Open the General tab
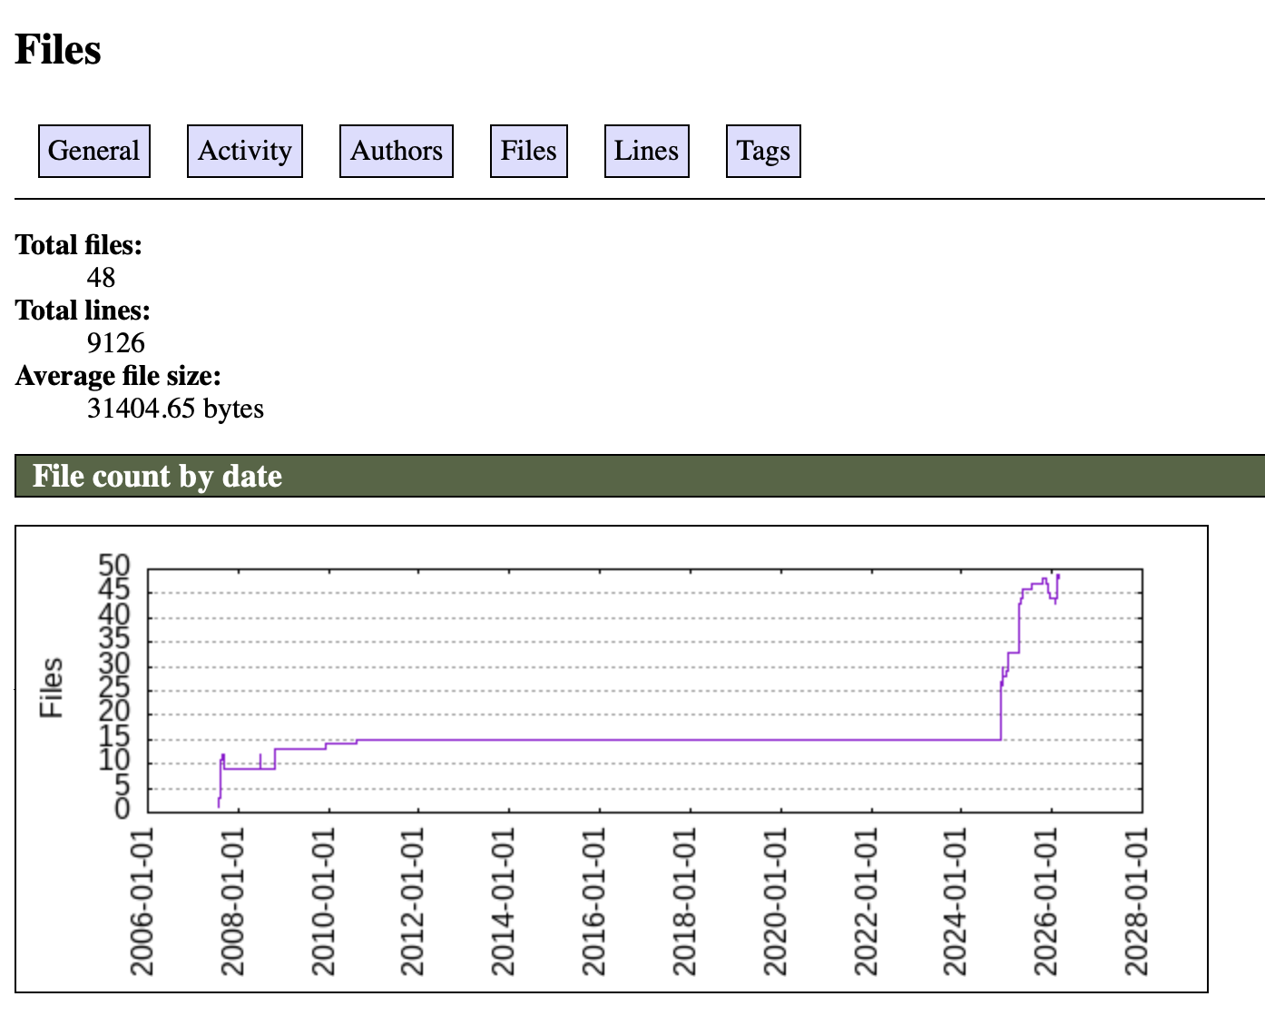Screen dimensions: 1265x1026 [x=94, y=151]
